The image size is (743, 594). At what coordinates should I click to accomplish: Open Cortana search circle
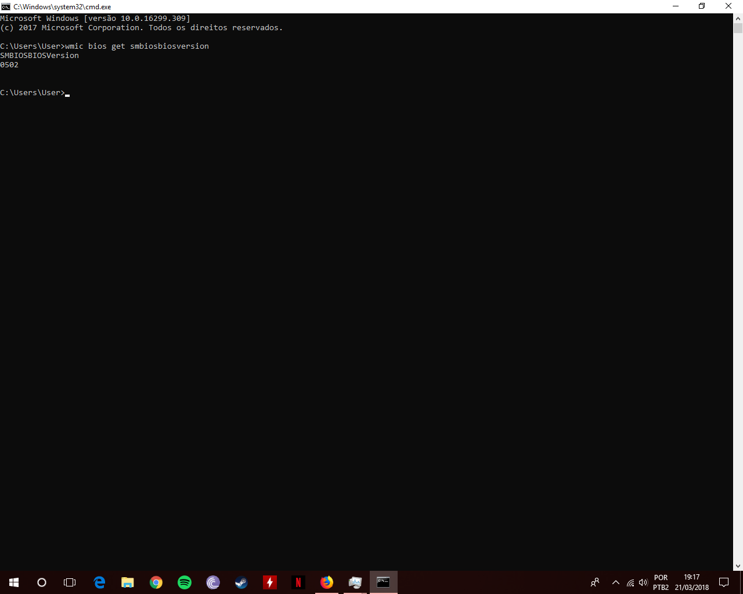click(x=42, y=582)
